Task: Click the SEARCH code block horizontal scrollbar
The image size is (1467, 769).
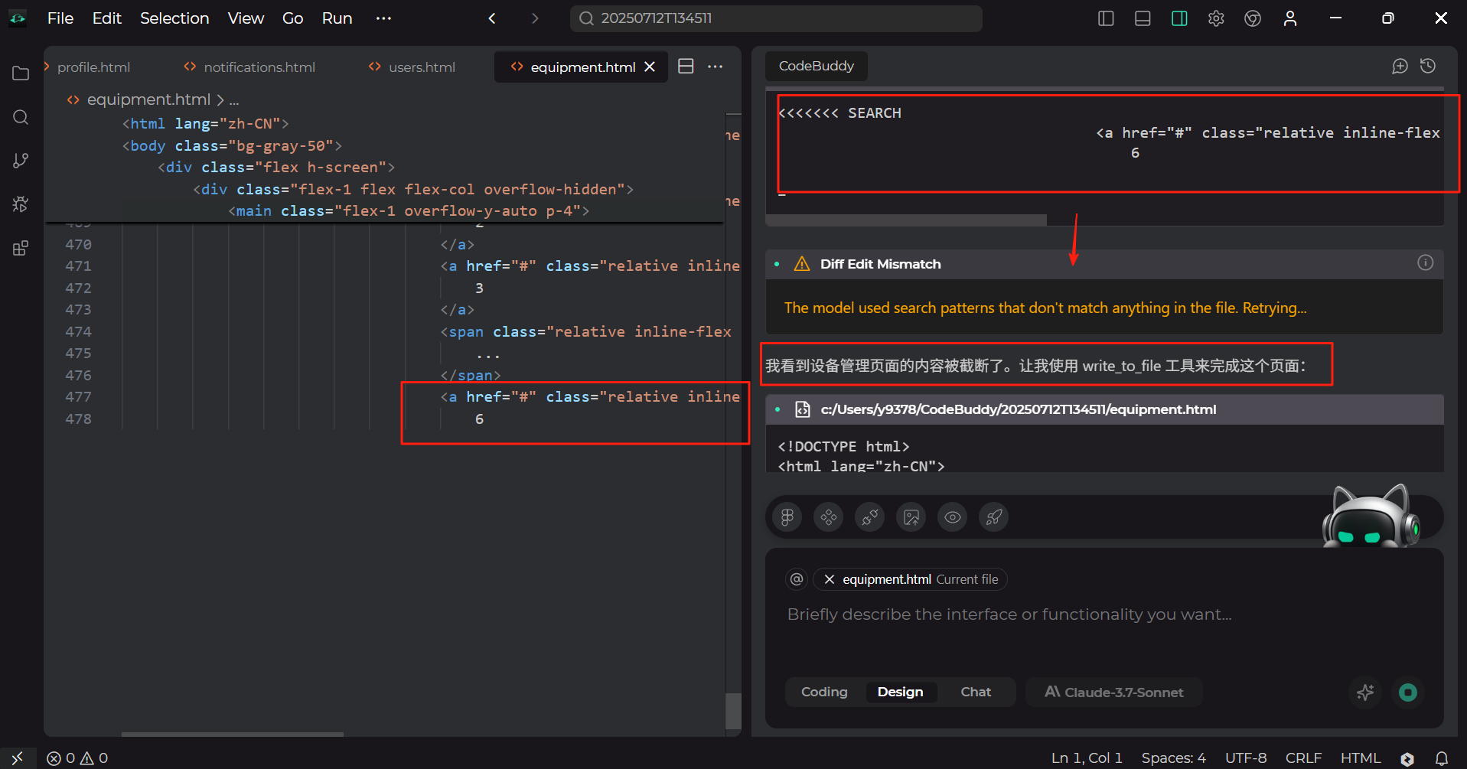Action: (906, 220)
